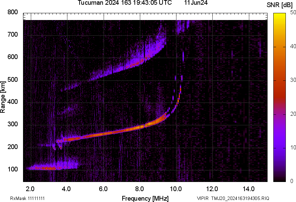Click the frequency tick label '6.0'

point(103,189)
